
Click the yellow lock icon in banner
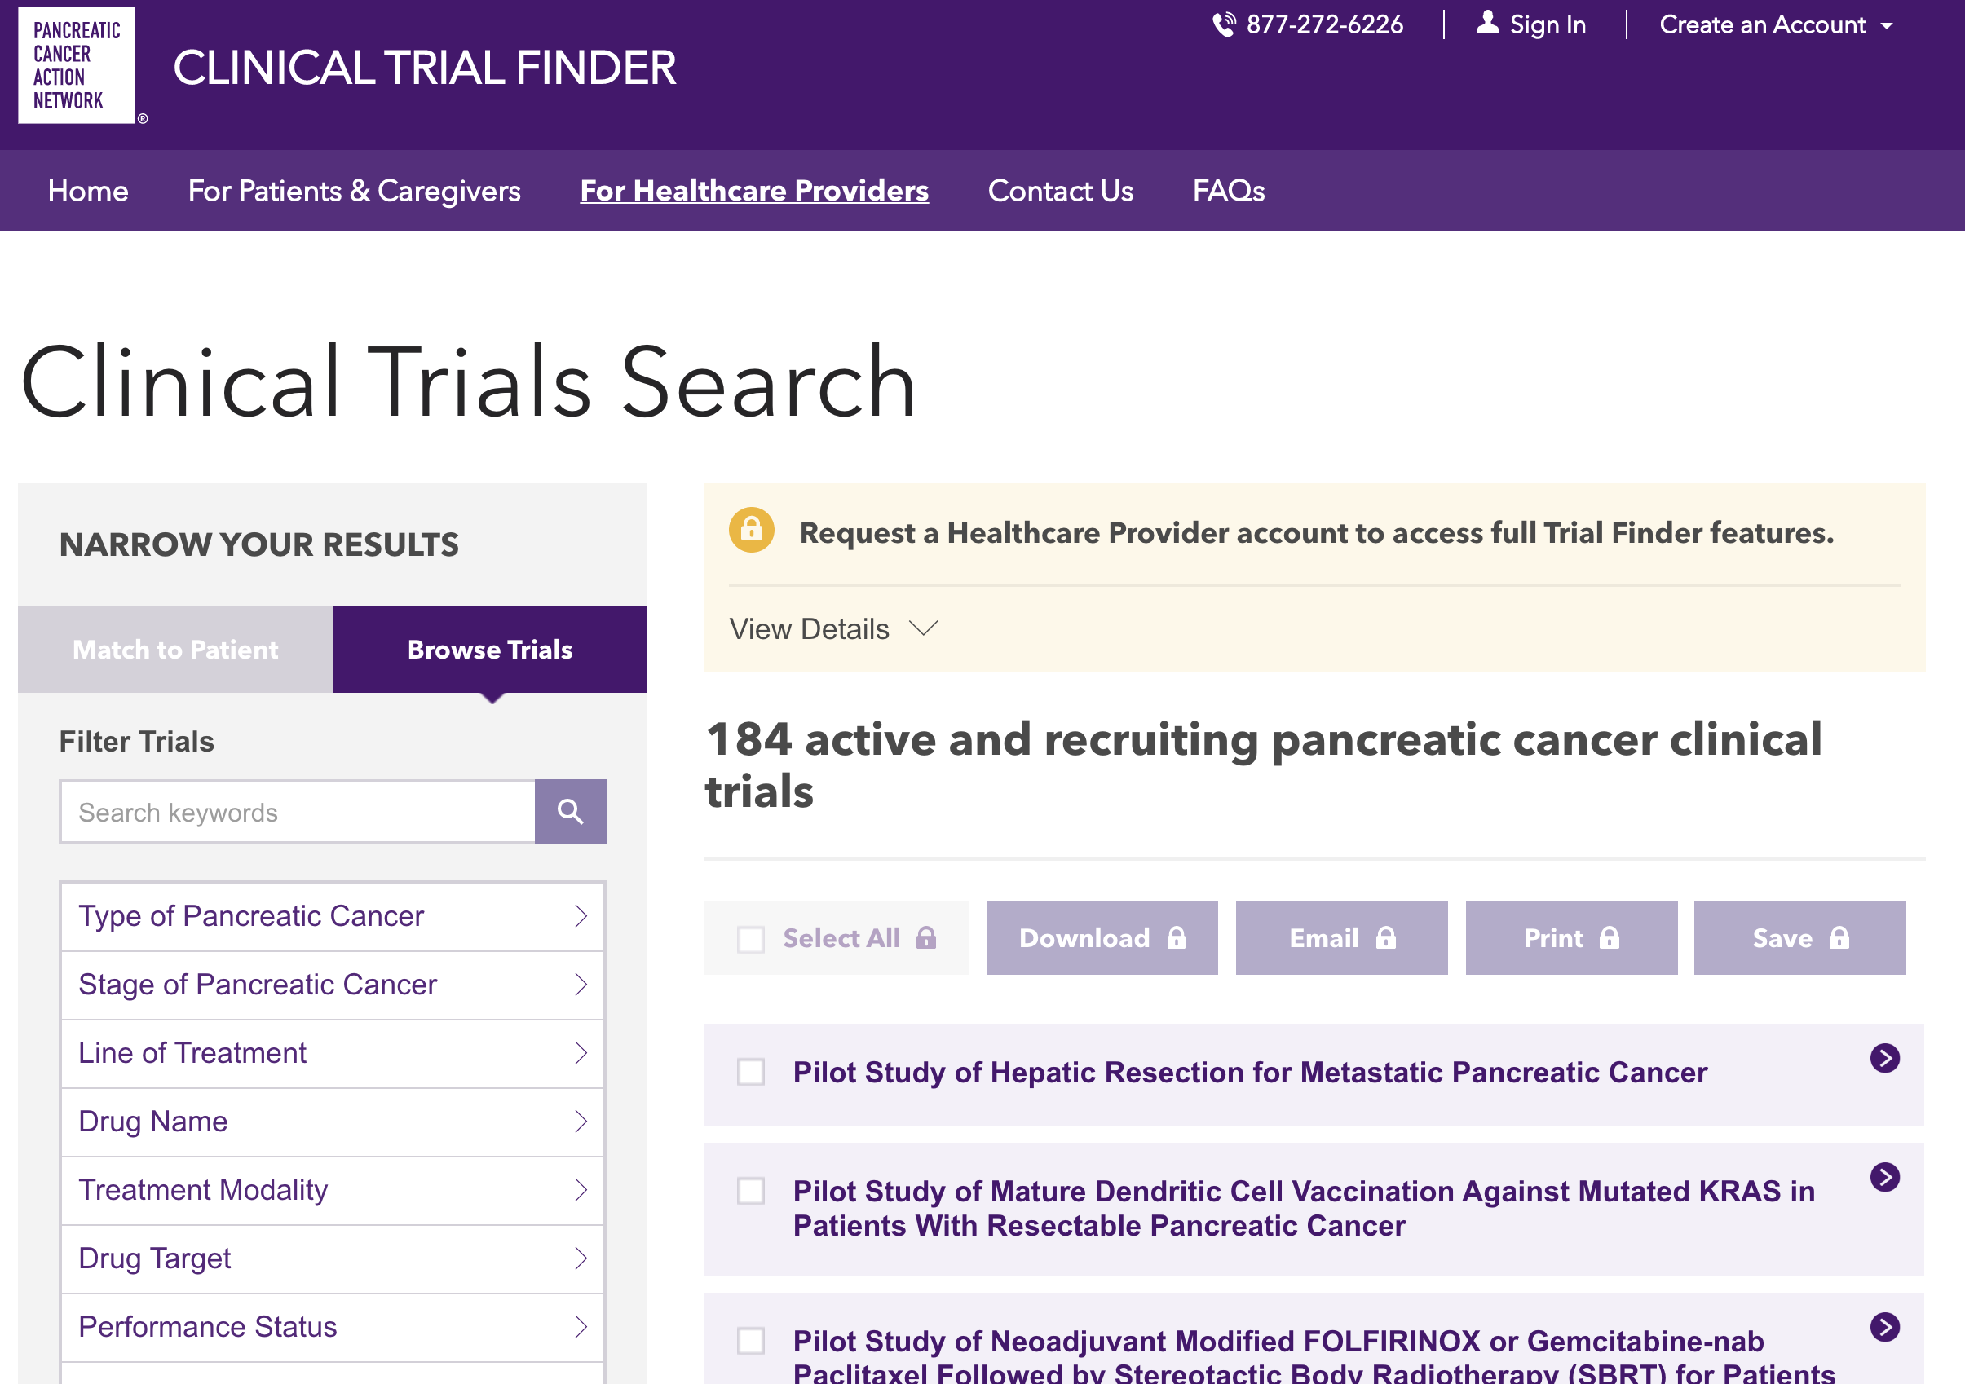[751, 531]
